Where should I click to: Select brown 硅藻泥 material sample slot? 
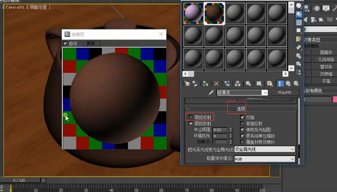coord(214,13)
